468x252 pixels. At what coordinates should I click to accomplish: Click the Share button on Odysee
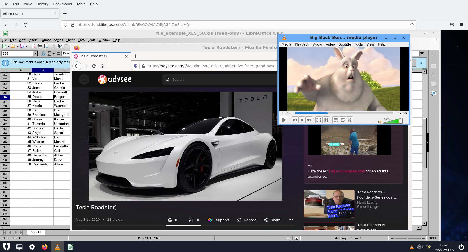click(x=272, y=220)
